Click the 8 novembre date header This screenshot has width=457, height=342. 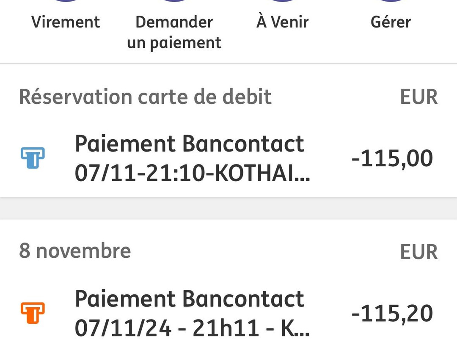(75, 251)
